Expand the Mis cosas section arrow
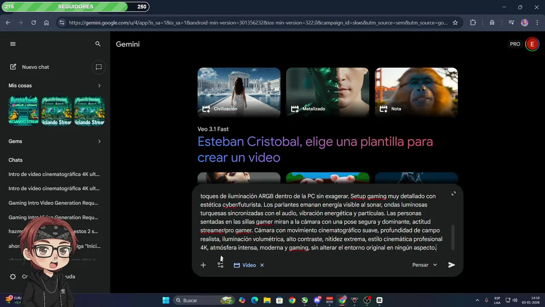 coord(99,86)
